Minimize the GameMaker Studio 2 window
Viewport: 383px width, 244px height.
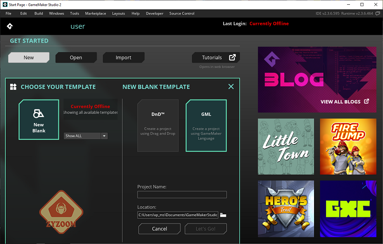pos(349,5)
